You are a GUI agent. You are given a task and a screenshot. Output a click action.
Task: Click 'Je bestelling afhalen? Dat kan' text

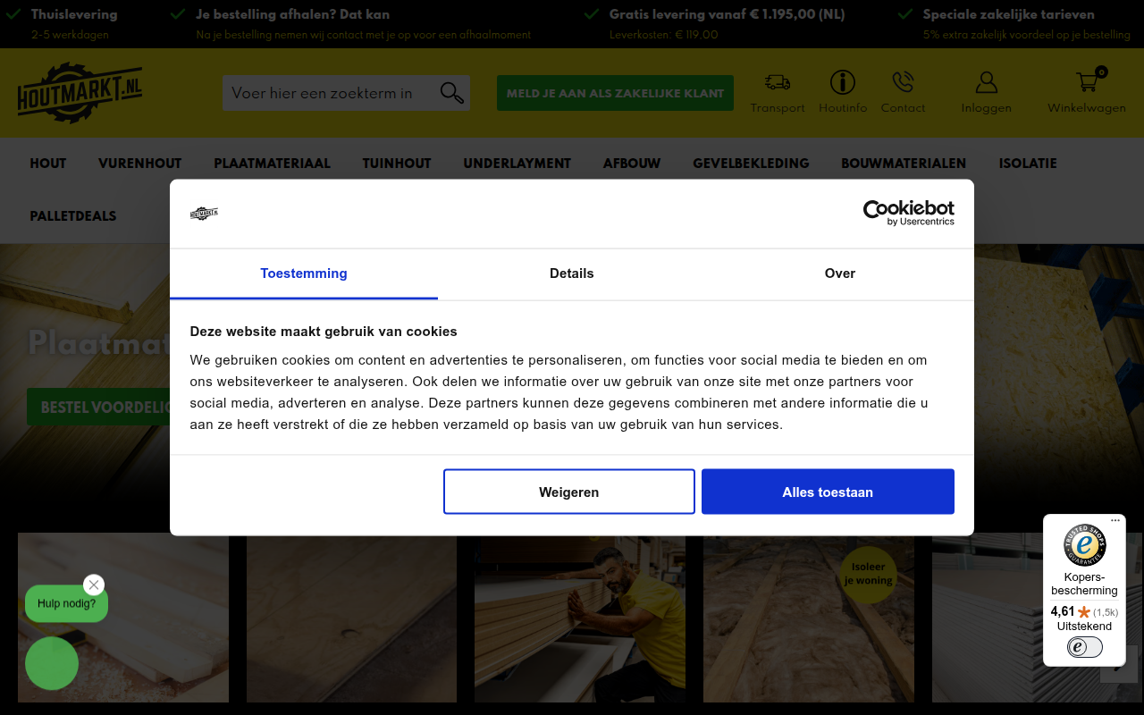293,14
